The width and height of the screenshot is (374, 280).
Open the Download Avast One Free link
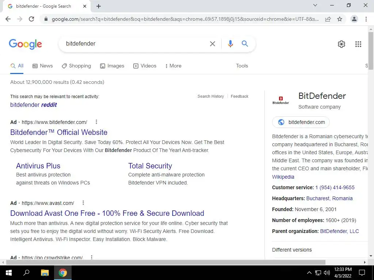107,213
